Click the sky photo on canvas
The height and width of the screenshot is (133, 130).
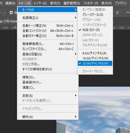104,110
